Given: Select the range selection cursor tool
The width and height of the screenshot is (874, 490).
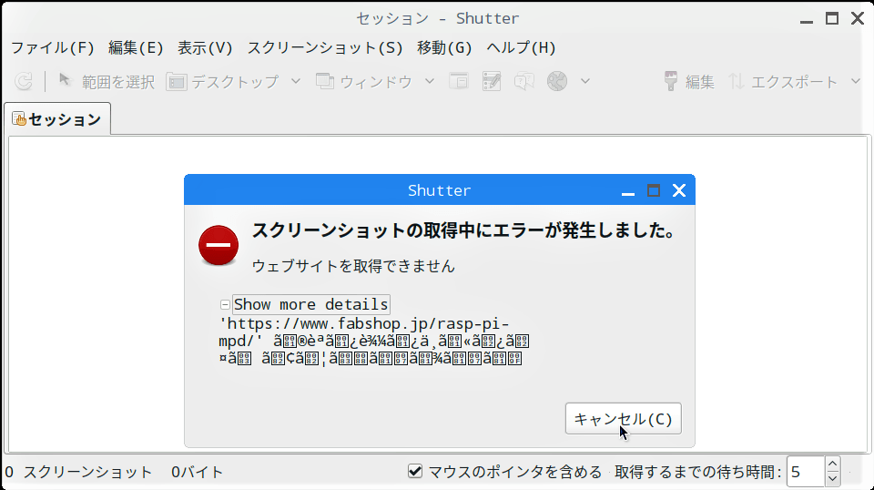Looking at the screenshot, I should (x=65, y=81).
